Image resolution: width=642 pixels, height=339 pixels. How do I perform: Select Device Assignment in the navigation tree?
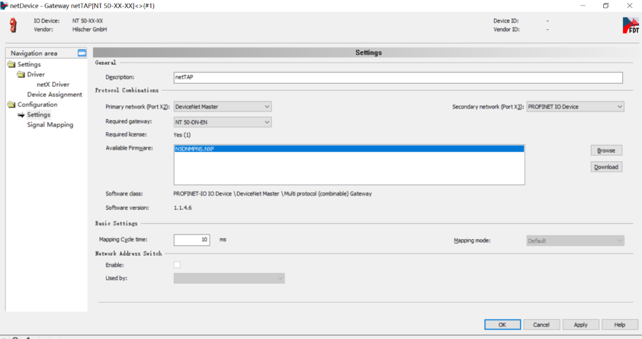click(55, 95)
